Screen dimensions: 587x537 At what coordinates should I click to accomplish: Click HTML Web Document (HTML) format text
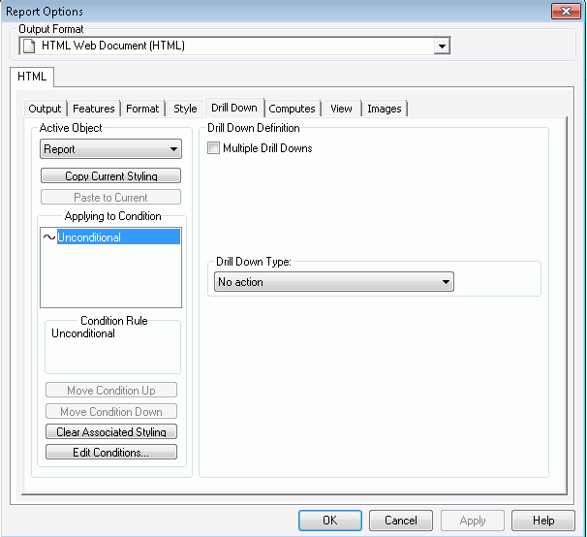coord(113,46)
